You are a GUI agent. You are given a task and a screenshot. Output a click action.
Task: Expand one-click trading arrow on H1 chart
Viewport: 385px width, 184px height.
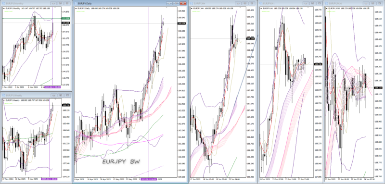point(261,8)
